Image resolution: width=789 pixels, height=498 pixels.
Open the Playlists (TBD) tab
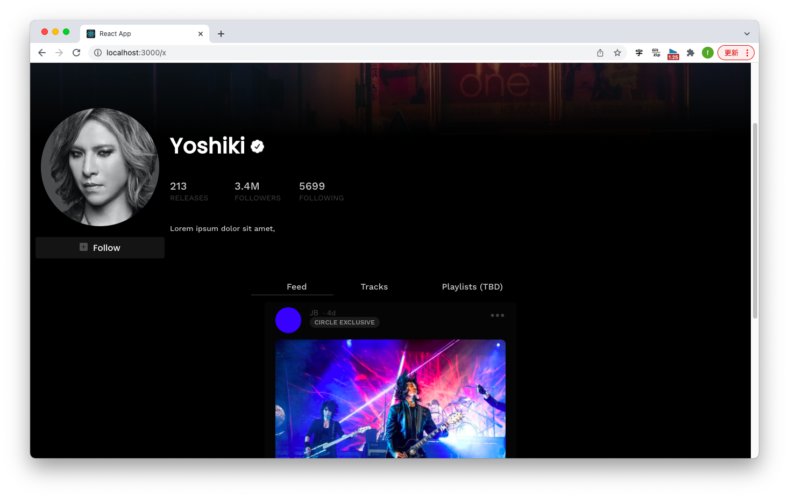click(x=472, y=287)
